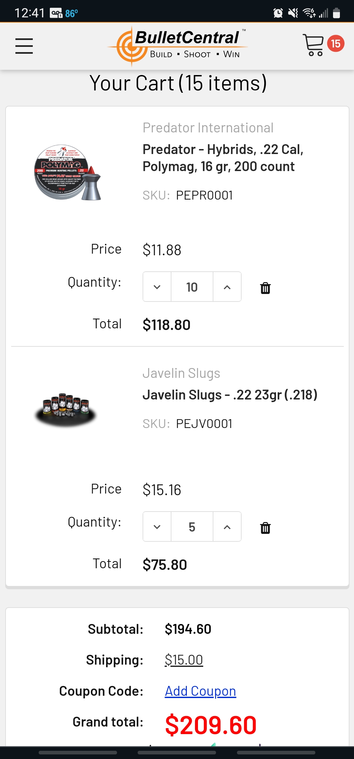View the Javelin Slugs product thumbnail
Screen dimensions: 354x759
[66, 410]
